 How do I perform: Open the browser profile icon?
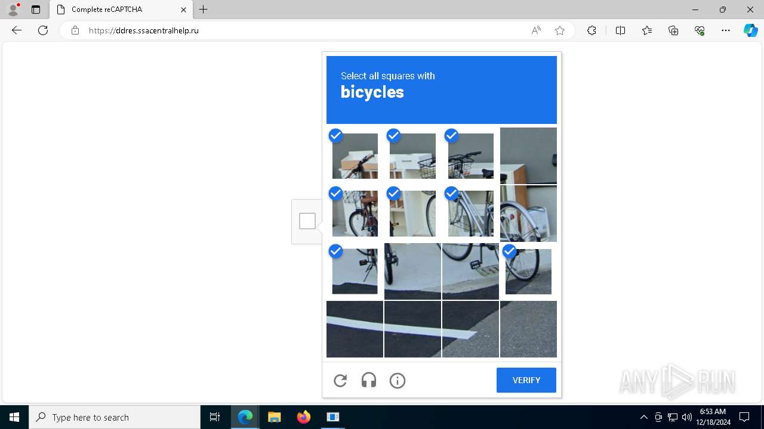13,10
